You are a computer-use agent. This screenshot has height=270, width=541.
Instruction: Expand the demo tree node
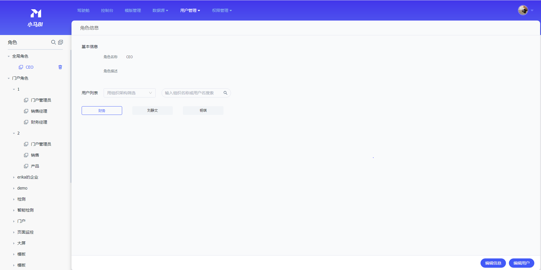click(14, 188)
